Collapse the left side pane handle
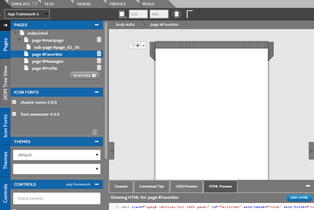 click(x=111, y=151)
